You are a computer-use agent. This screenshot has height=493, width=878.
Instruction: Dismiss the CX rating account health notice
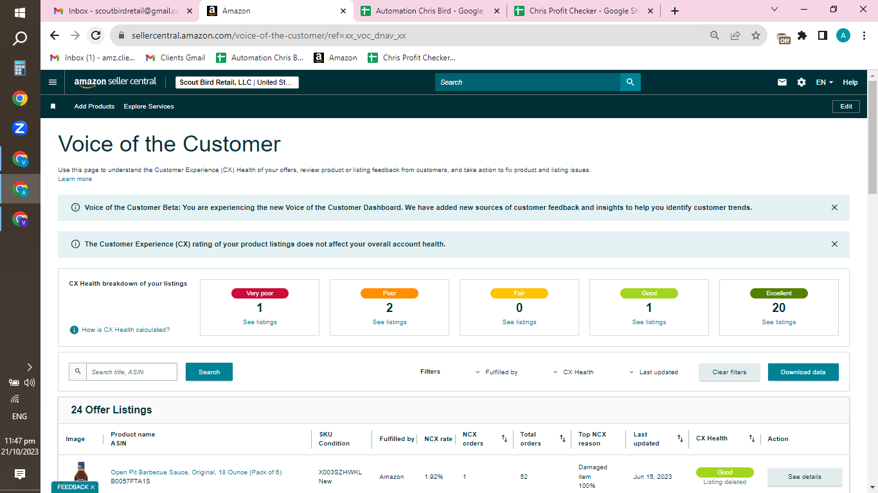pyautogui.click(x=834, y=244)
